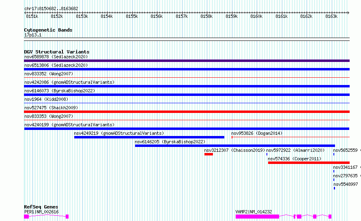Screen dimensions: 361x221
Task: Open the nsv3341167 variant label
Action: pyautogui.click(x=345, y=167)
